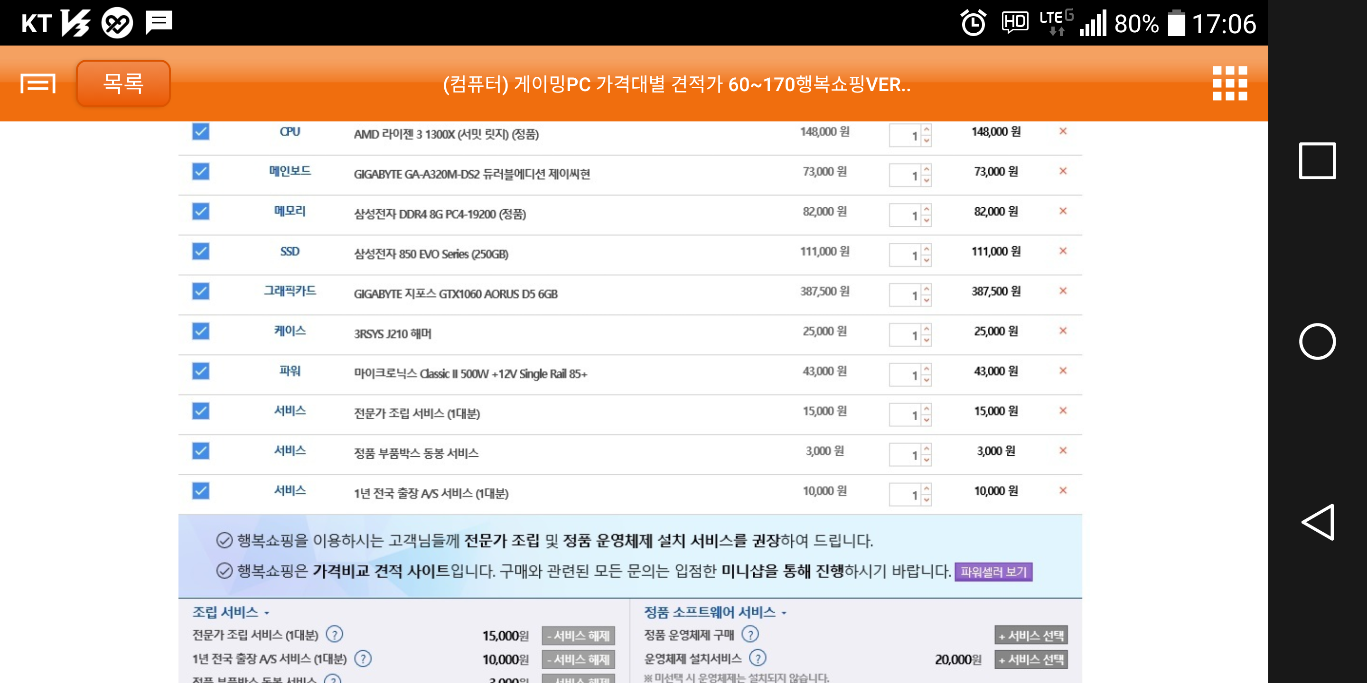Open help icon for 운영체제 설치서비스

(757, 658)
